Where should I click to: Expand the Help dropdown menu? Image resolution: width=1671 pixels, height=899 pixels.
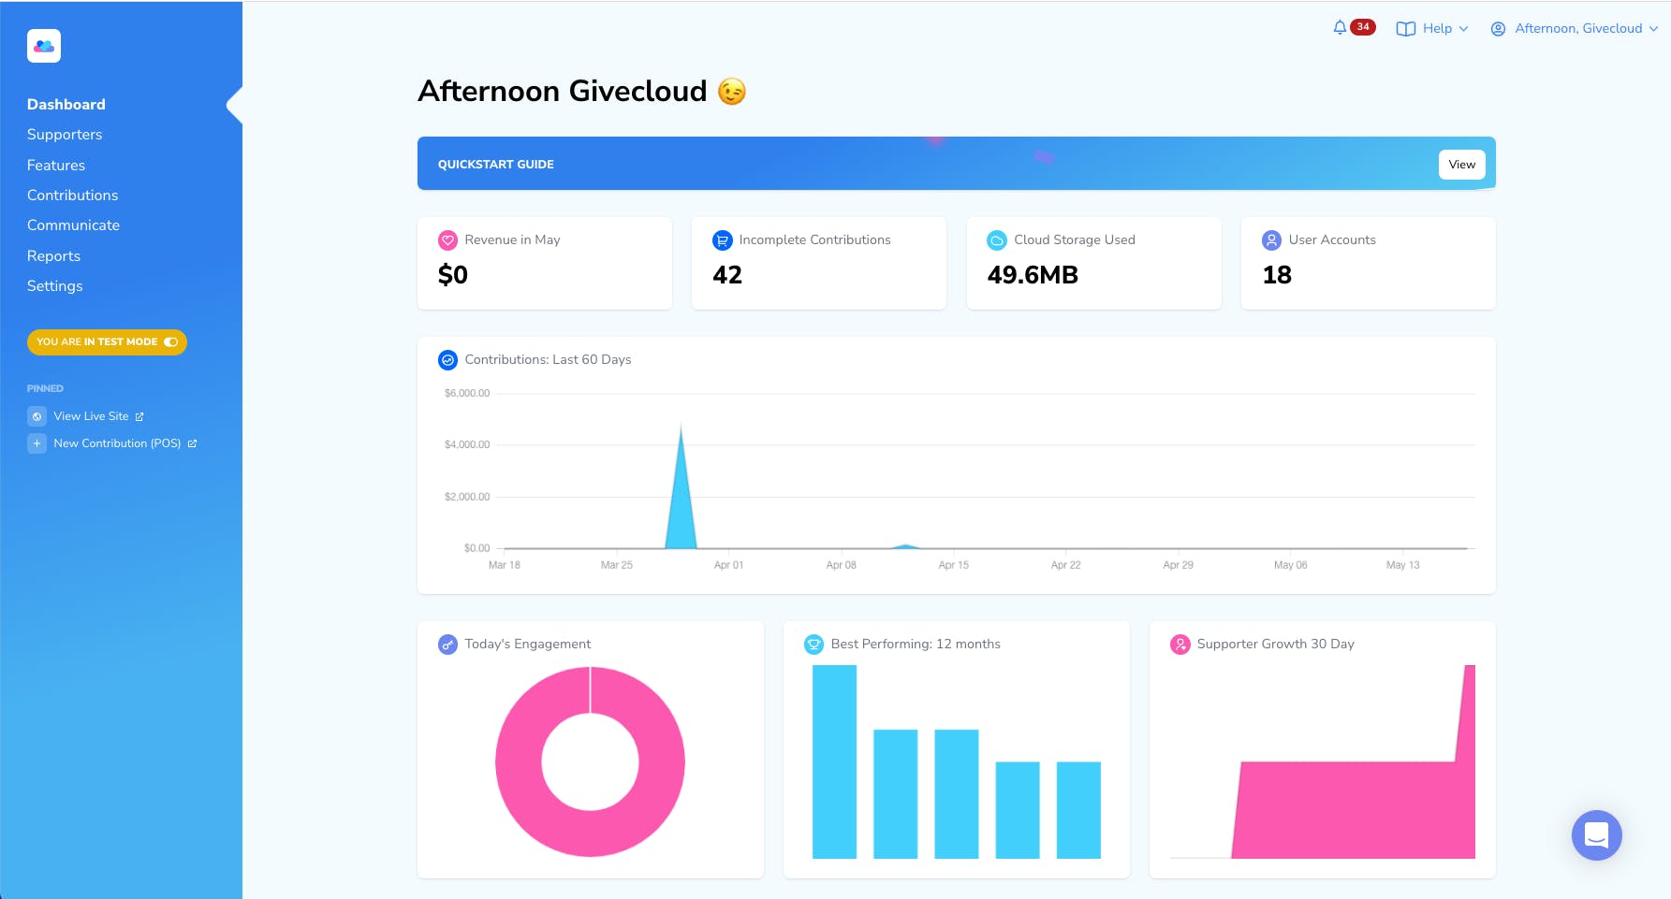(x=1431, y=28)
